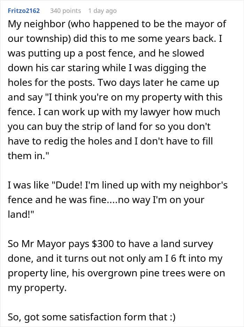
Task: Click the words 'my property.' ending the third paragraph
Action: pos(37,288)
